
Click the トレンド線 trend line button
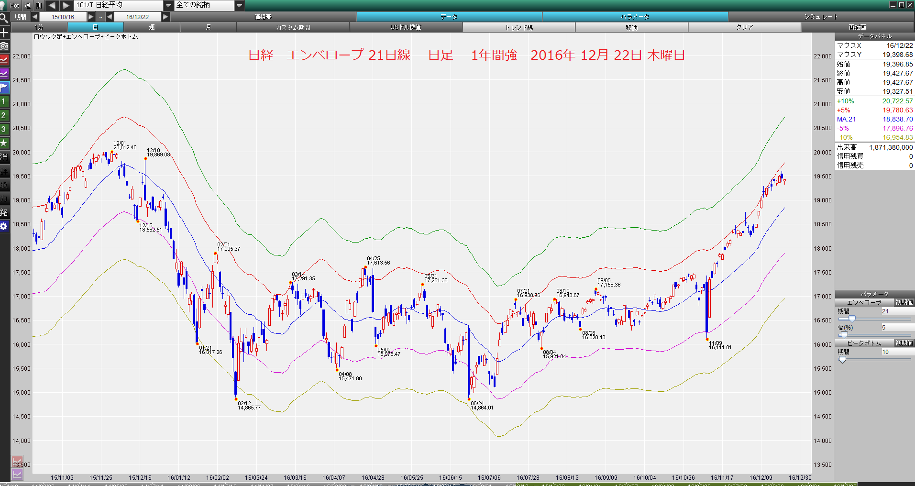[x=518, y=27]
